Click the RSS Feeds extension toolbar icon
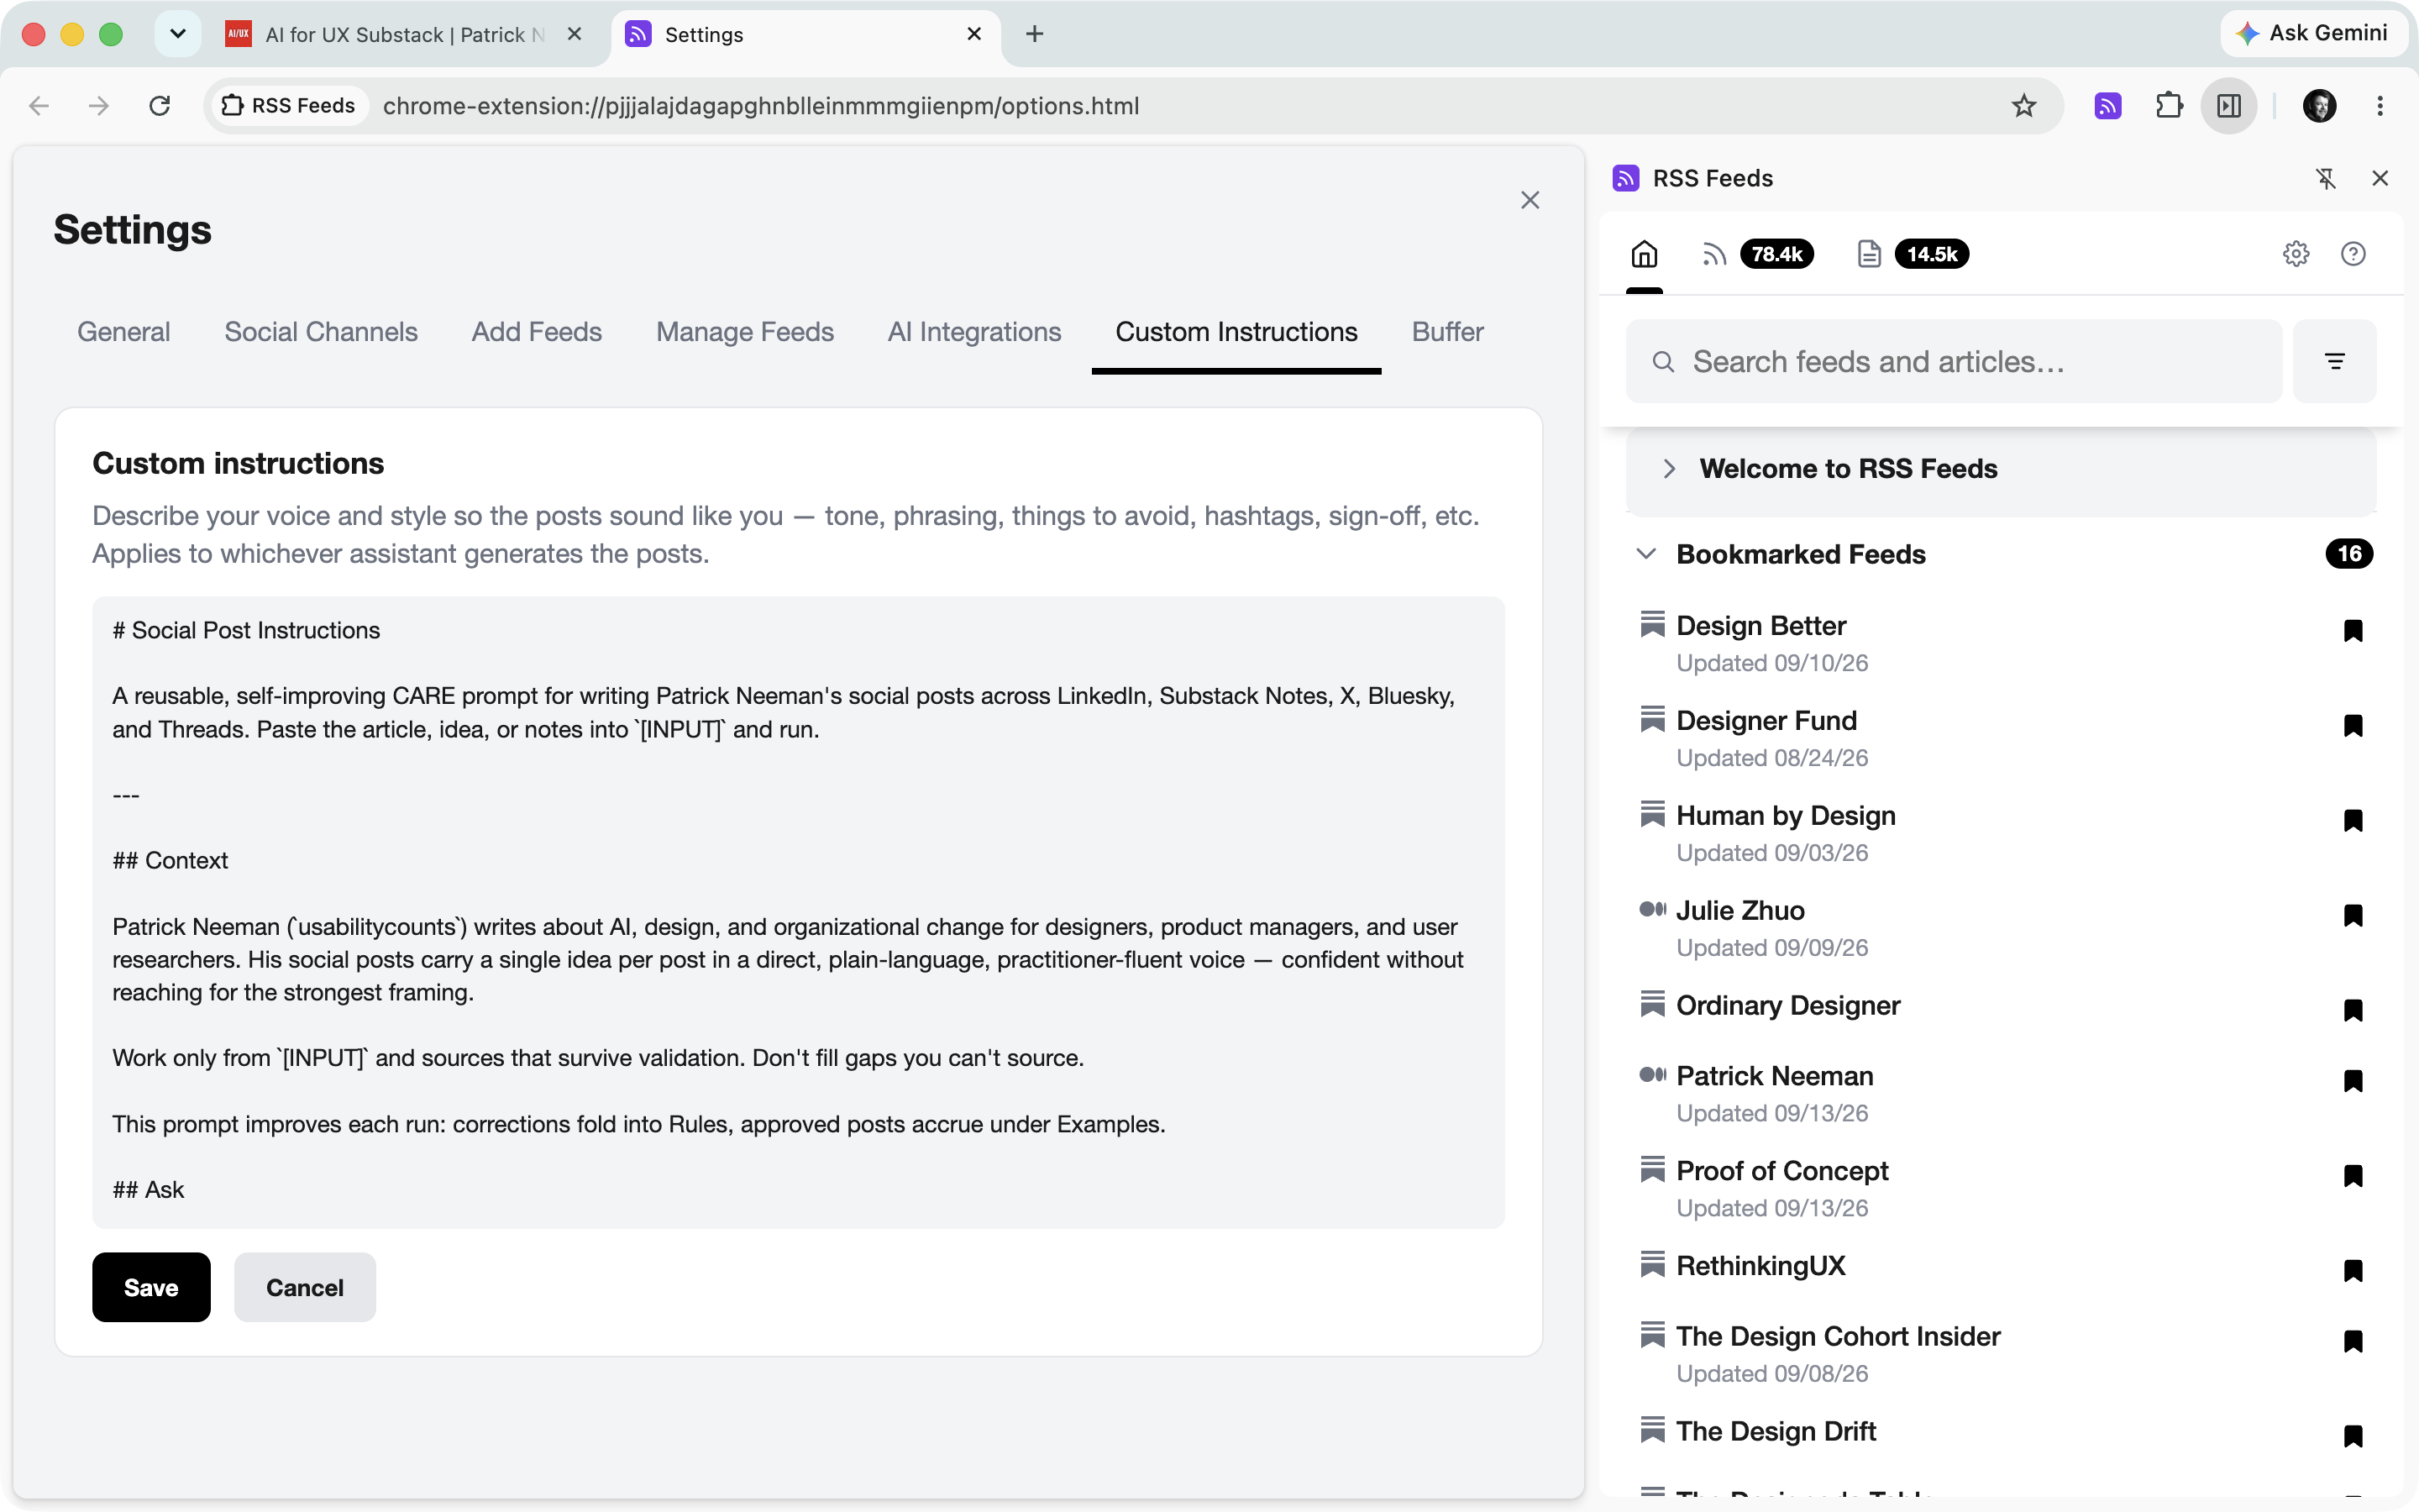Viewport: 2419px width, 1512px height. pos(2108,106)
